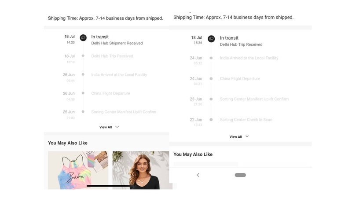Screen dimensions: 352x198
Task: Select timeline dot for 22 Jun 13:33
Action: click(211, 120)
